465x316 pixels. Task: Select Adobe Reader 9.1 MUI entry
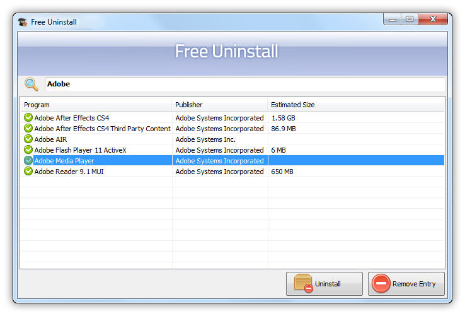[x=69, y=172]
